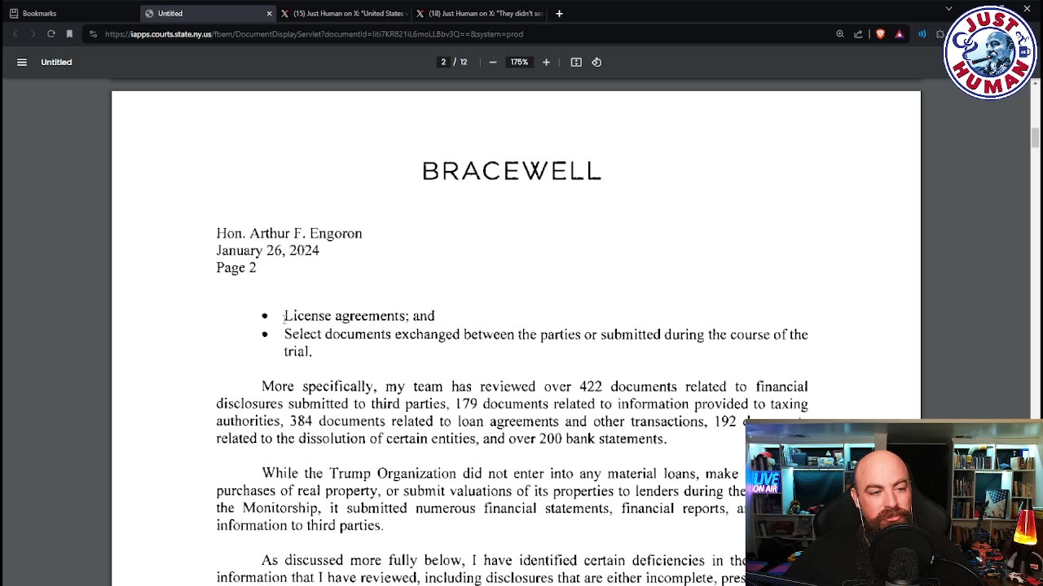
Task: Click paragraph starting 'More specifically, my team'
Action: (512, 413)
